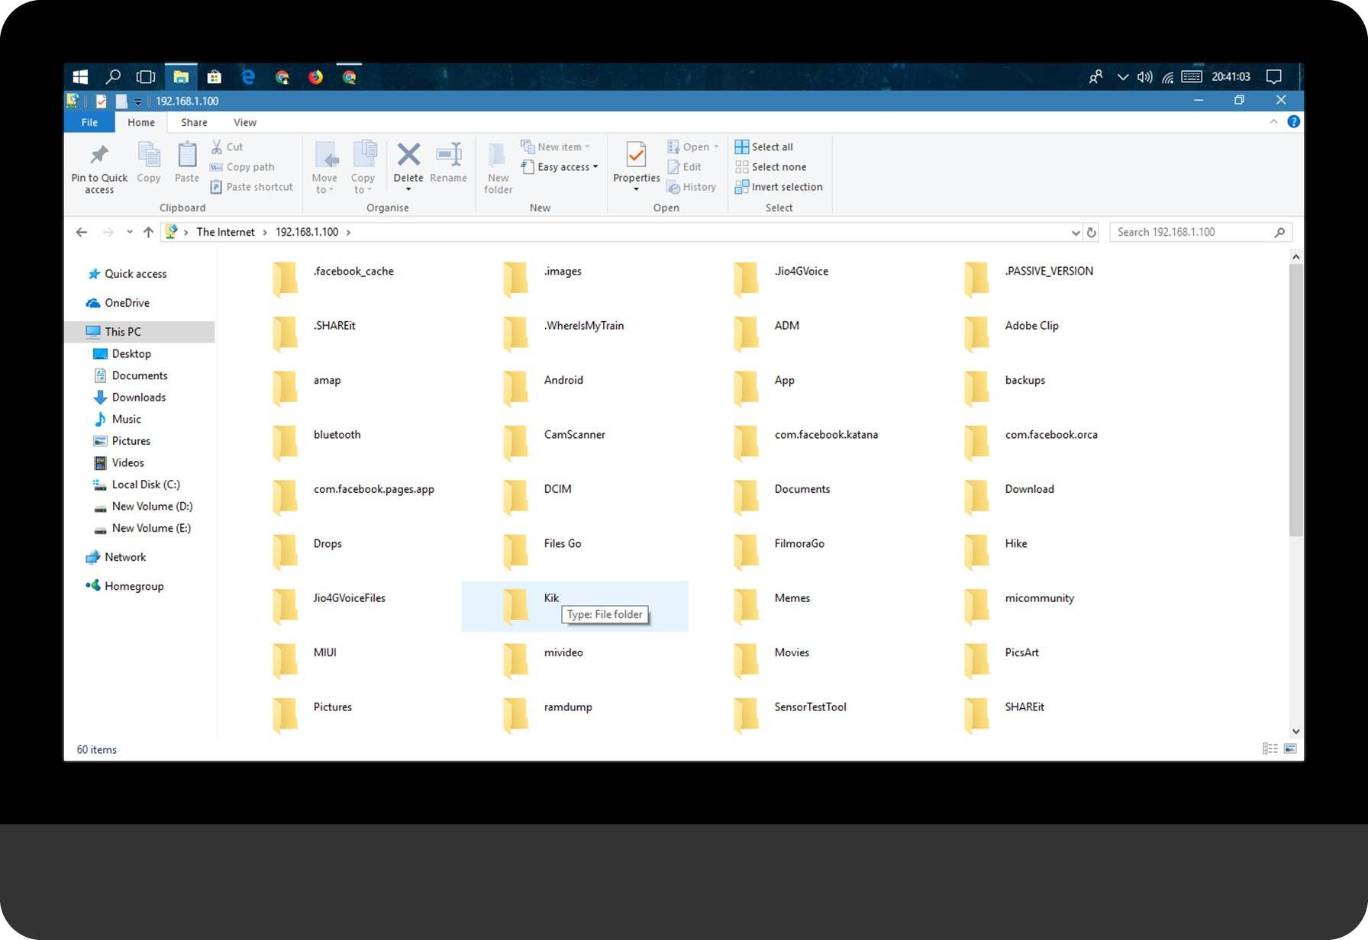This screenshot has width=1368, height=940.
Task: Expand the Open dropdown in ribbon
Action: 716,146
